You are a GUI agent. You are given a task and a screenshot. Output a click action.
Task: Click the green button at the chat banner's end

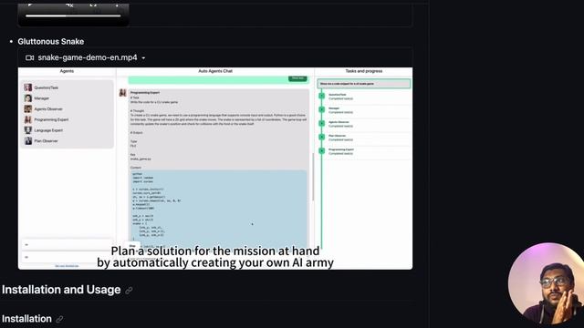[297, 78]
